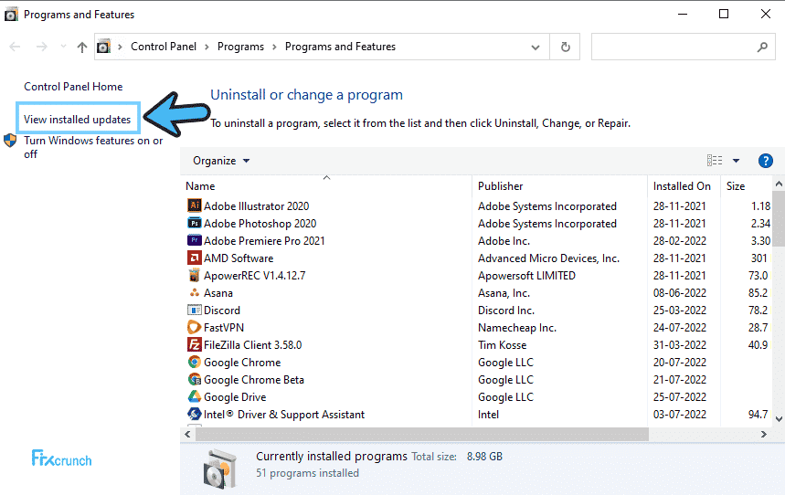The image size is (785, 495).
Task: Click the size value 301
Action: pos(759,258)
